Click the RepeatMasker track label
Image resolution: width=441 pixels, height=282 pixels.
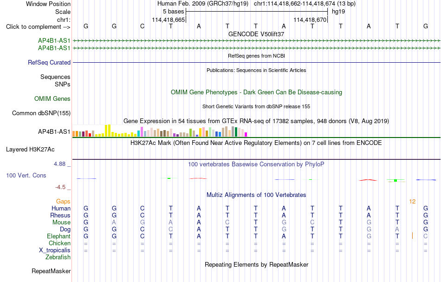coord(51,271)
